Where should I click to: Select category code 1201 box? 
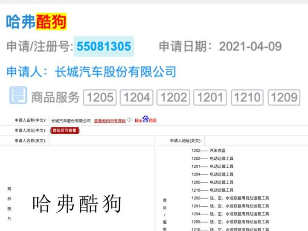[210, 97]
